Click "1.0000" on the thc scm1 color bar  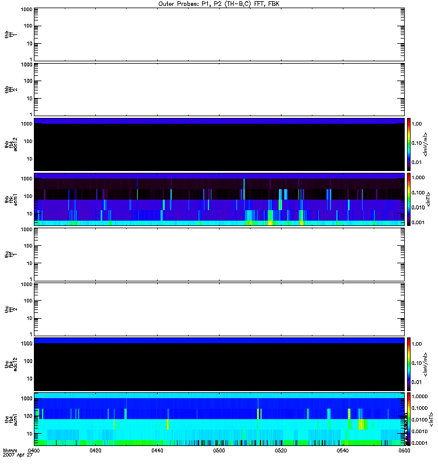point(419,396)
